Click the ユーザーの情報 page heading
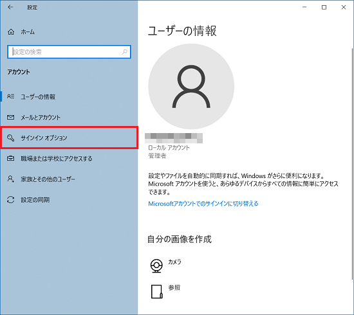 (x=182, y=31)
